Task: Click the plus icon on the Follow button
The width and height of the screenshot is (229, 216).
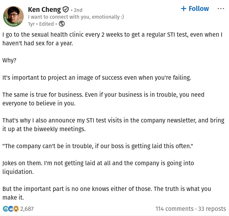Action: point(183,9)
